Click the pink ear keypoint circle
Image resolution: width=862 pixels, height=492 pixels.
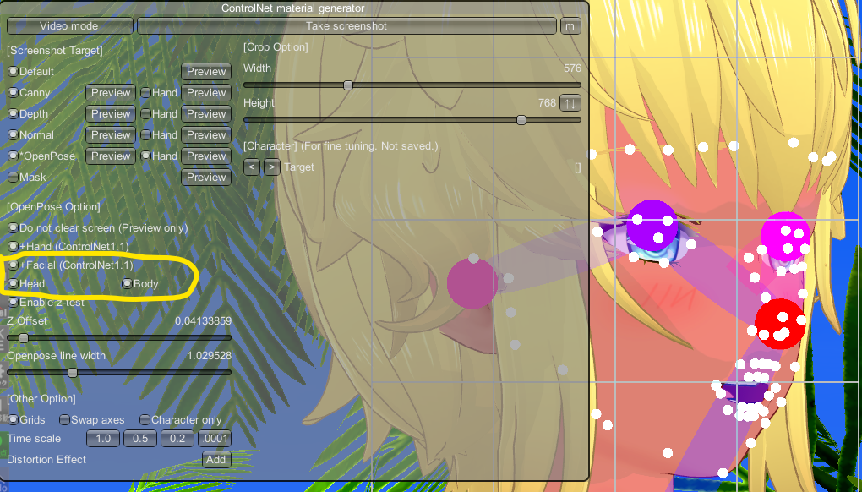coord(472,283)
